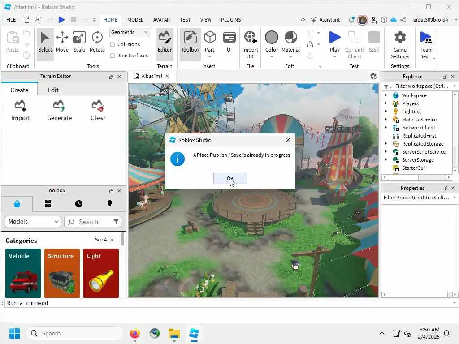This screenshot has width=459, height=344.
Task: Switch to the Edit tab in Terrain Editor
Action: click(53, 90)
